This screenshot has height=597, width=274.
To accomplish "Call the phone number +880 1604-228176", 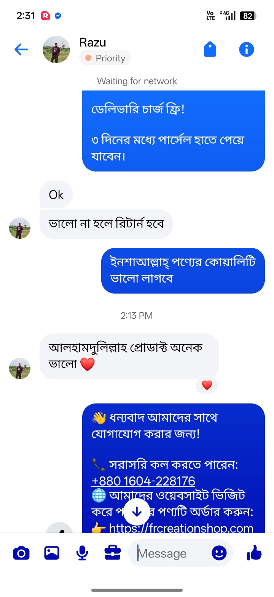I will pos(143,481).
